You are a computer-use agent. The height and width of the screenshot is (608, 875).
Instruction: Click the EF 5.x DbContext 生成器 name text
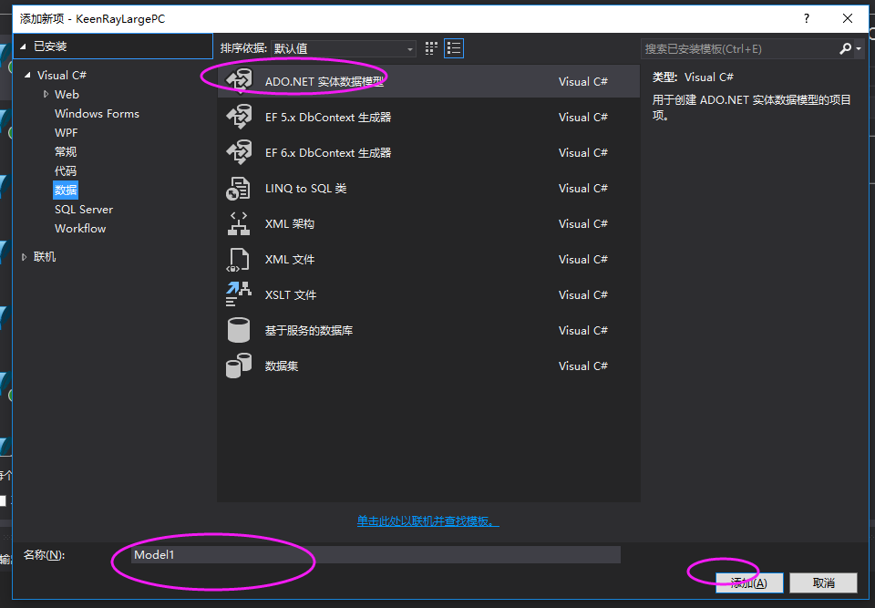(328, 118)
